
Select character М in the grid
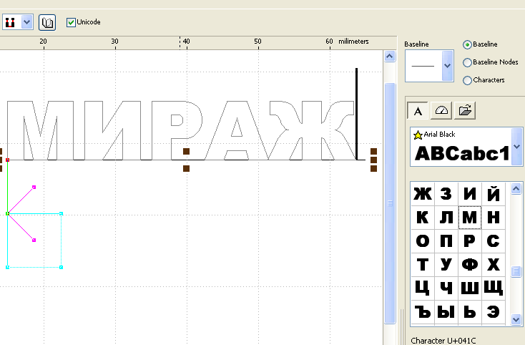pyautogui.click(x=469, y=218)
